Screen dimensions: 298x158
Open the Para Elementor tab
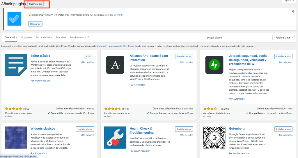click(x=79, y=37)
